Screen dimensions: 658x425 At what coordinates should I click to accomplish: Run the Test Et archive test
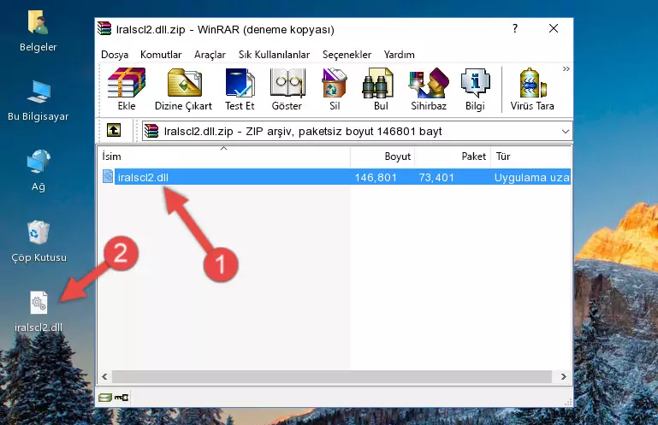pos(240,89)
